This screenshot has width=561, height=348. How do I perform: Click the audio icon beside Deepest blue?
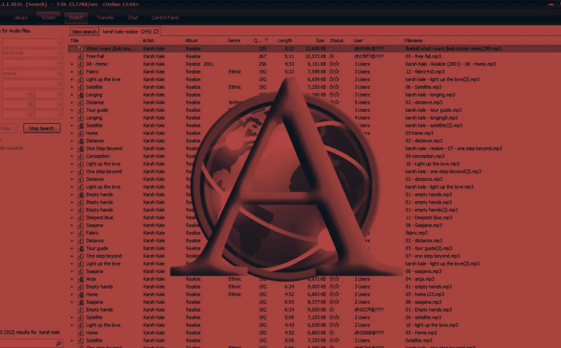click(81, 217)
